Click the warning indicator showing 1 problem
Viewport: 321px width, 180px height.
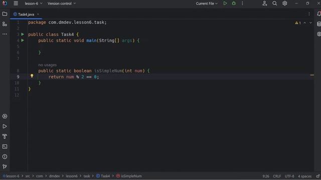point(298,23)
